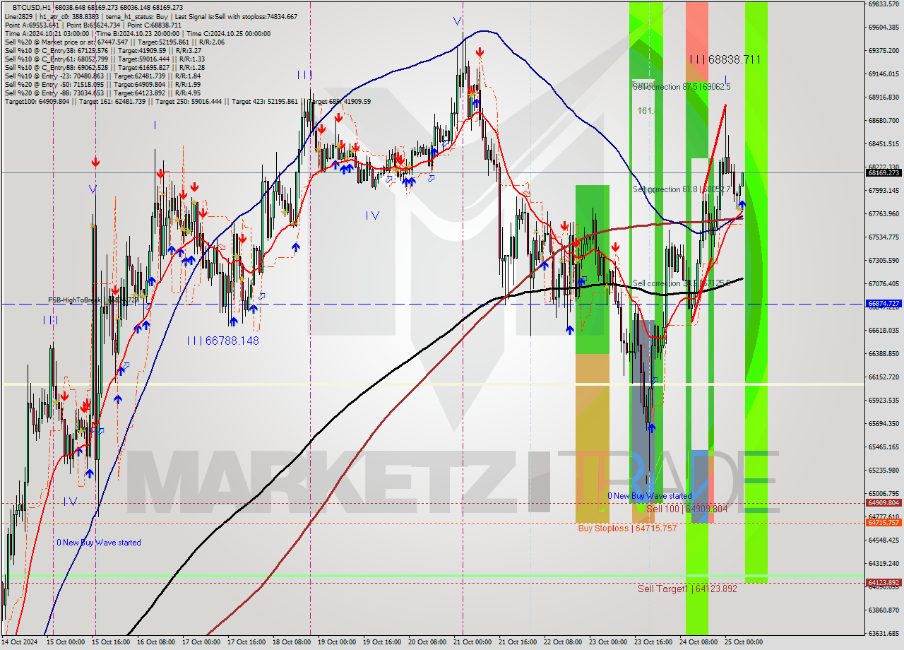
Task: Select the 'Sell %10 @ Entry -23' line
Action: click(103, 76)
